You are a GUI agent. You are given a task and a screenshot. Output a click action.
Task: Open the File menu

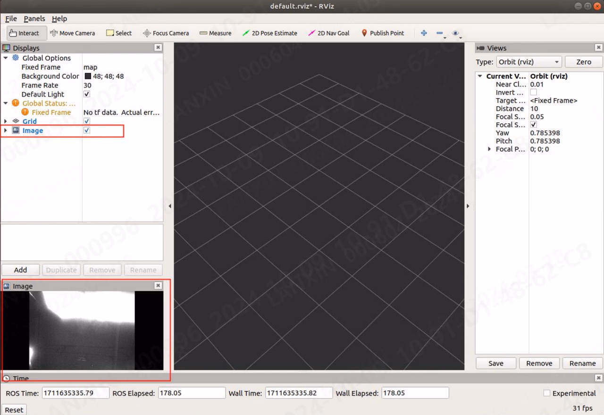click(11, 18)
